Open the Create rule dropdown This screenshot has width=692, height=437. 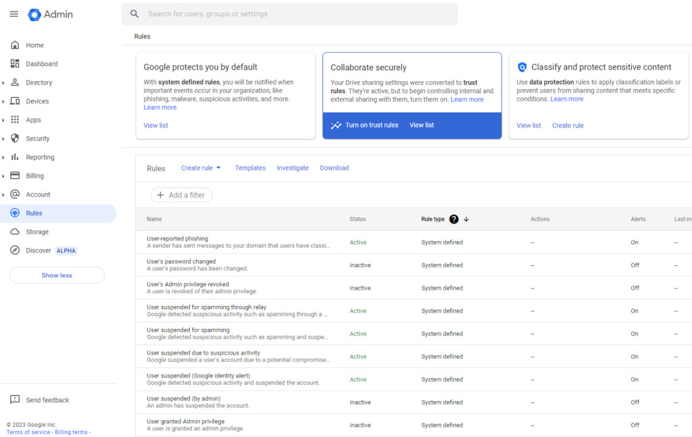[x=201, y=168]
